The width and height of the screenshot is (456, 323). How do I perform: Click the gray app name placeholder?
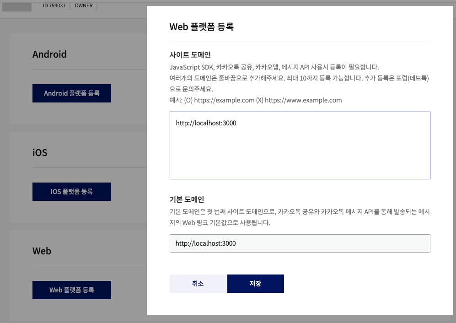coord(17,6)
